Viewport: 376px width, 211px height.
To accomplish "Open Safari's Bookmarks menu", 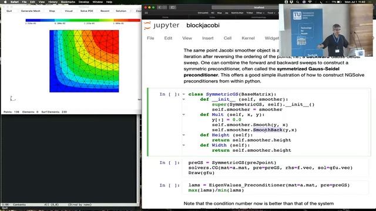I will point(68,2).
